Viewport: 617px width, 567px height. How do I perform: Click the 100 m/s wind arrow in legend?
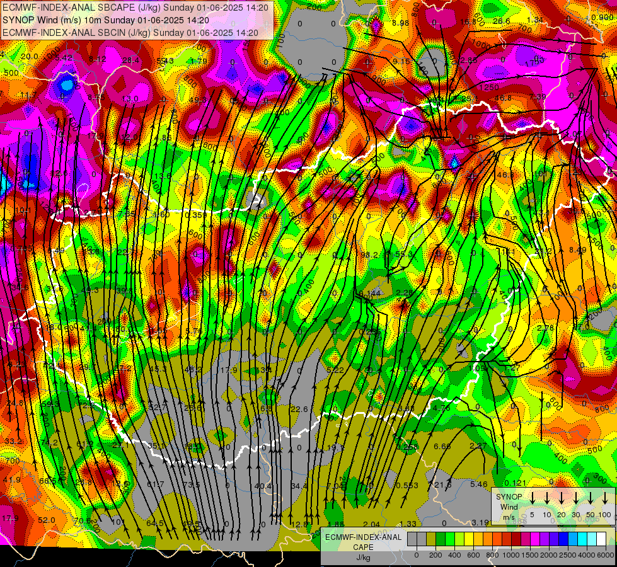(x=605, y=498)
